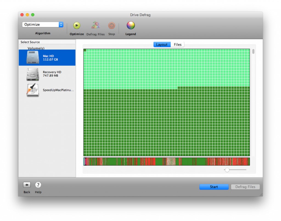Click the block layout grid map
281x221 pixels.
(x=167, y=102)
